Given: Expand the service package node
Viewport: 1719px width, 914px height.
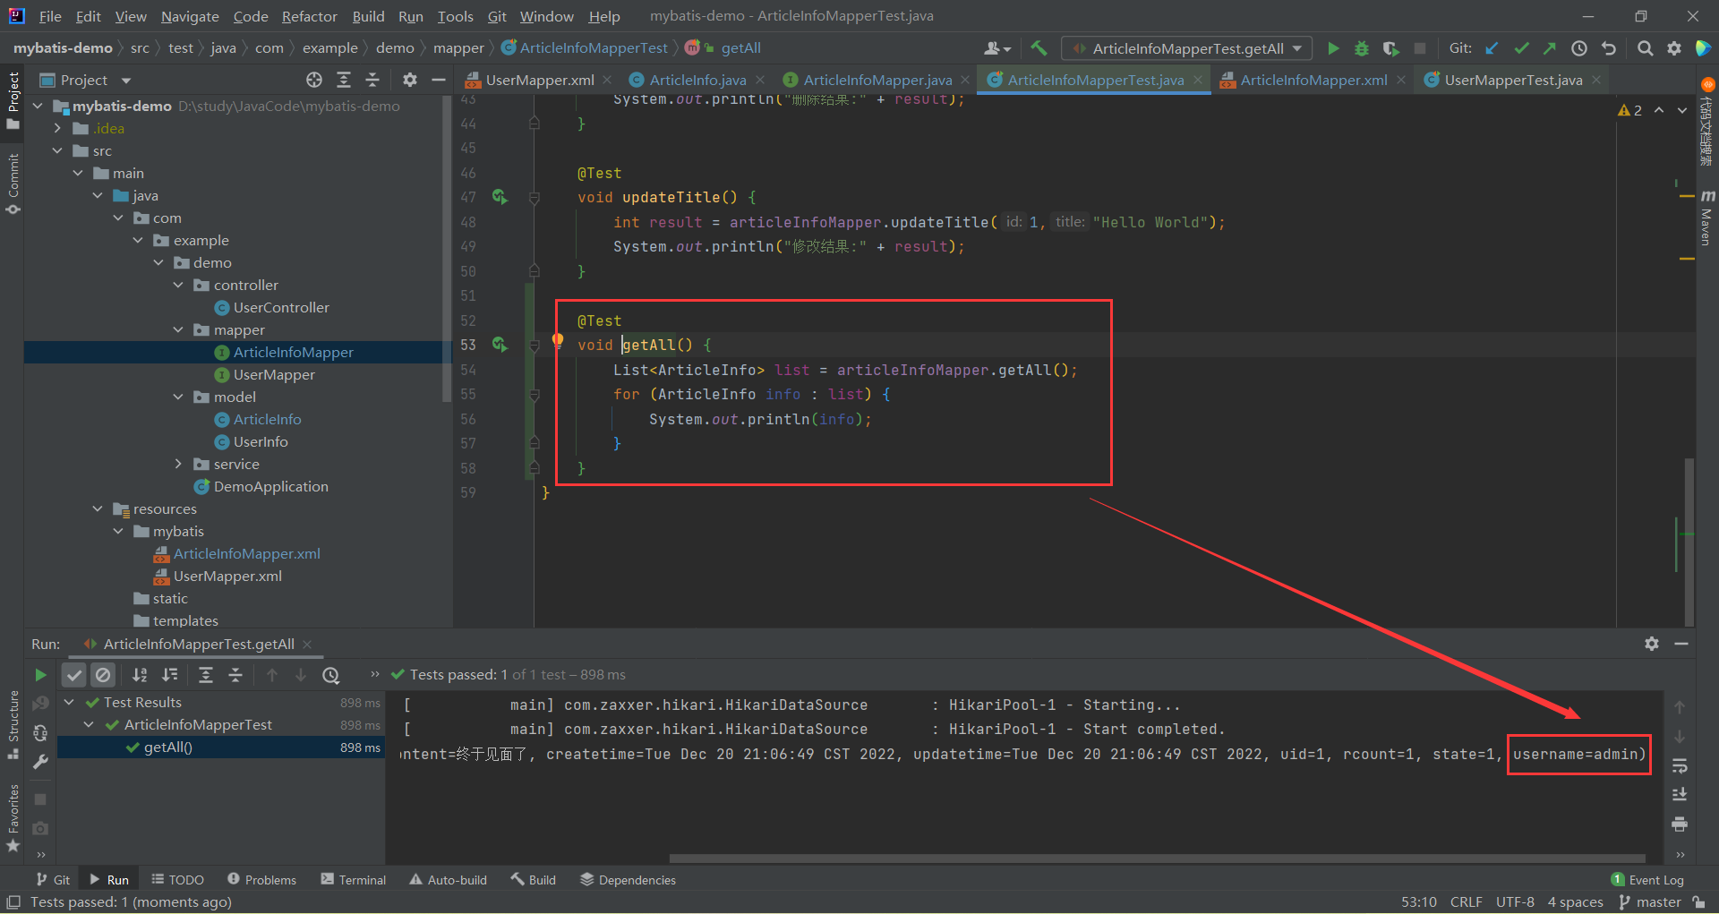Looking at the screenshot, I should pyautogui.click(x=178, y=464).
